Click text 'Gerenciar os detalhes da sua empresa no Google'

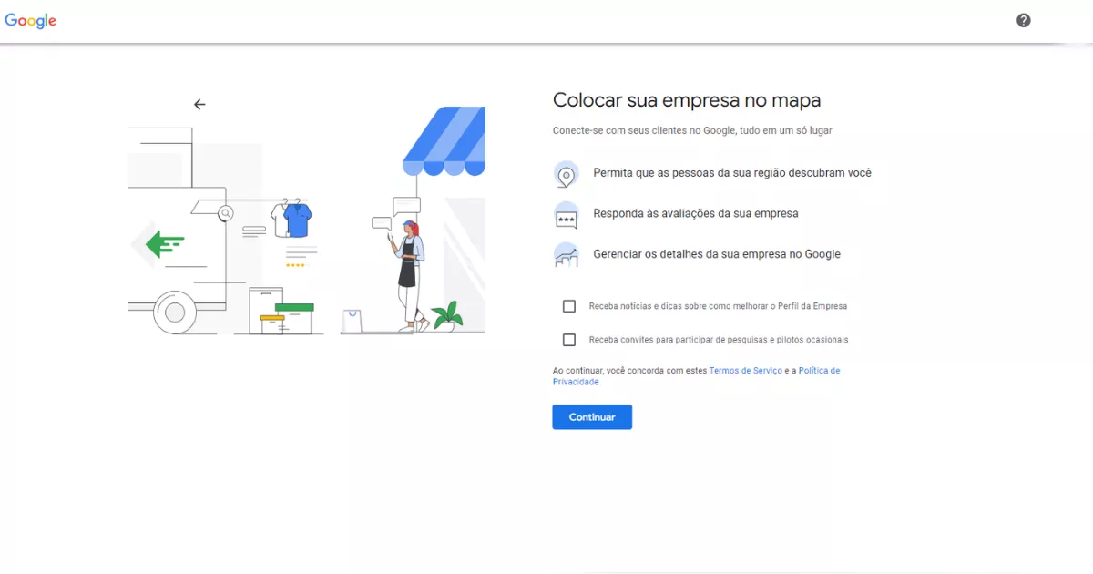point(717,254)
